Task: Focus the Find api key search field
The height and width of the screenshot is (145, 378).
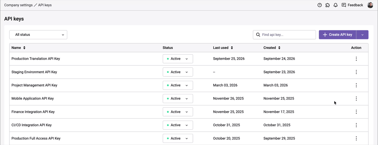Action: (x=284, y=35)
